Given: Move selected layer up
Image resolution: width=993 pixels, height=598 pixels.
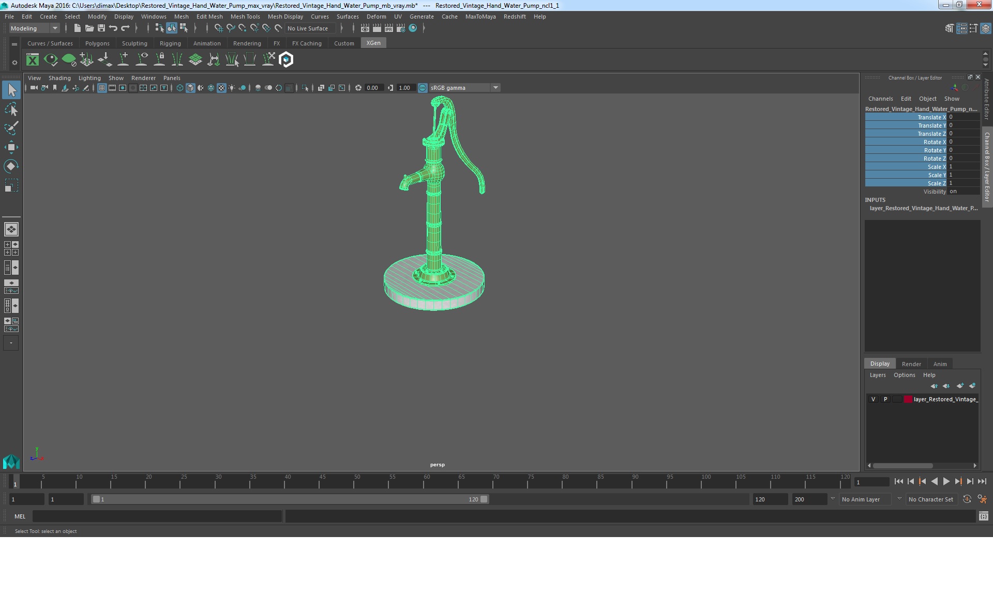Looking at the screenshot, I should point(934,386).
